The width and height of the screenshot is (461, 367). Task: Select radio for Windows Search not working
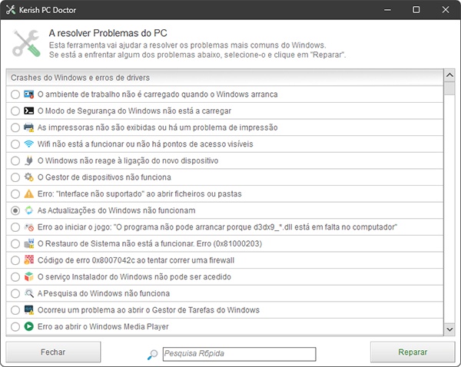click(x=15, y=293)
